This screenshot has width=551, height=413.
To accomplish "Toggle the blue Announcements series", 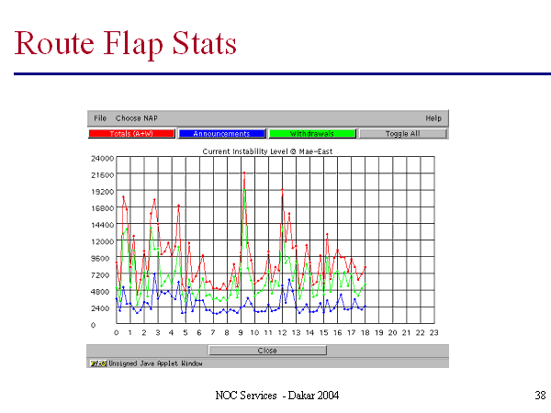I will click(221, 134).
